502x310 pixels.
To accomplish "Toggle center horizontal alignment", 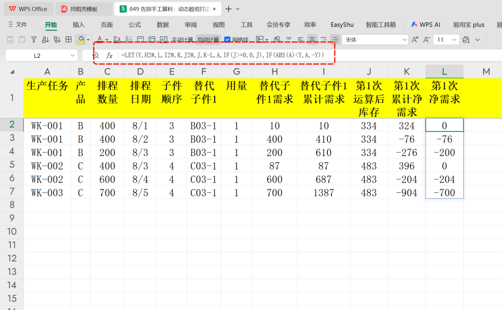I will [312, 40].
